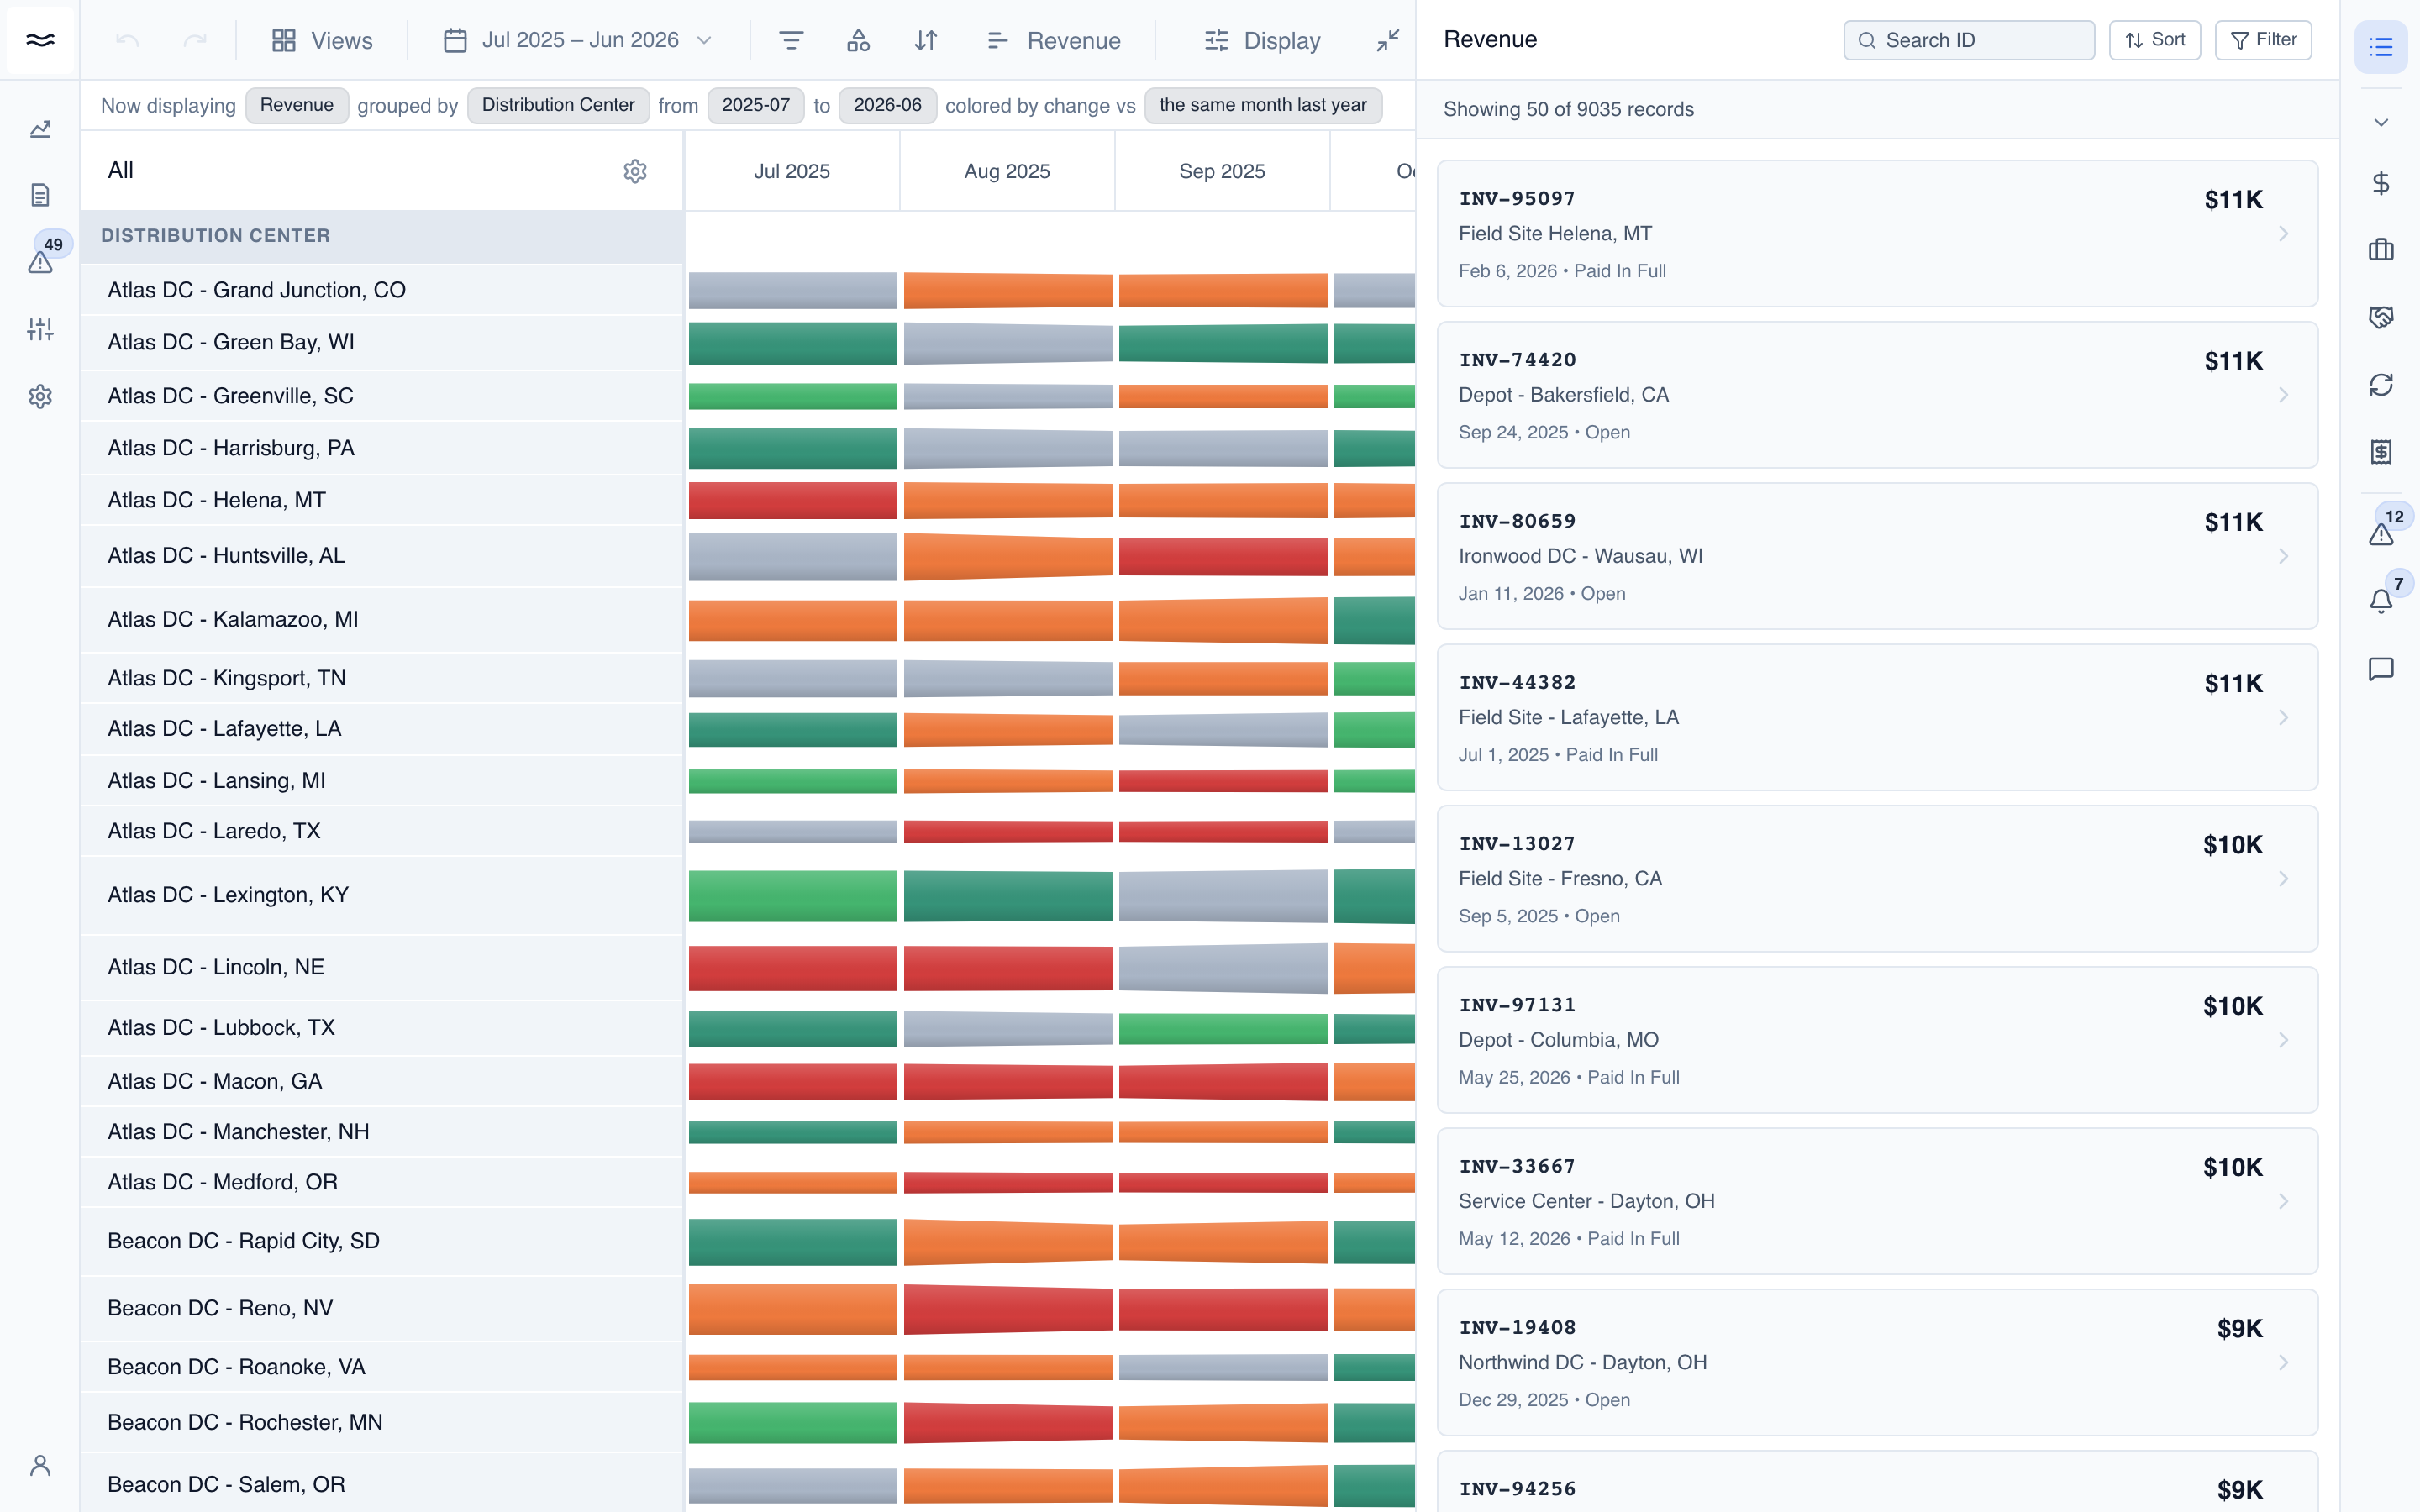Open the receipt icon in right rail
2420x1512 pixels.
tap(2381, 452)
